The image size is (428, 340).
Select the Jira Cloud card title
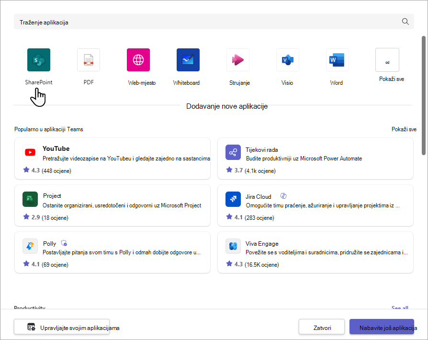pyautogui.click(x=258, y=197)
